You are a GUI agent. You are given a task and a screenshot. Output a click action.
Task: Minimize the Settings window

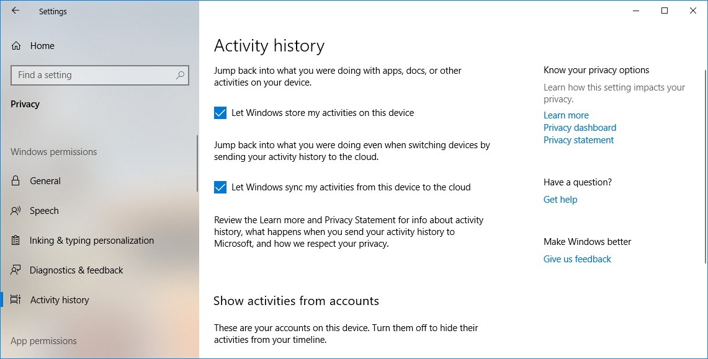636,11
